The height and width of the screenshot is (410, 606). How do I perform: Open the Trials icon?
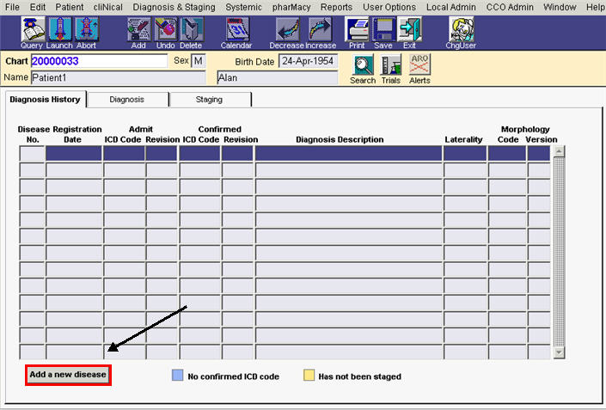point(391,67)
